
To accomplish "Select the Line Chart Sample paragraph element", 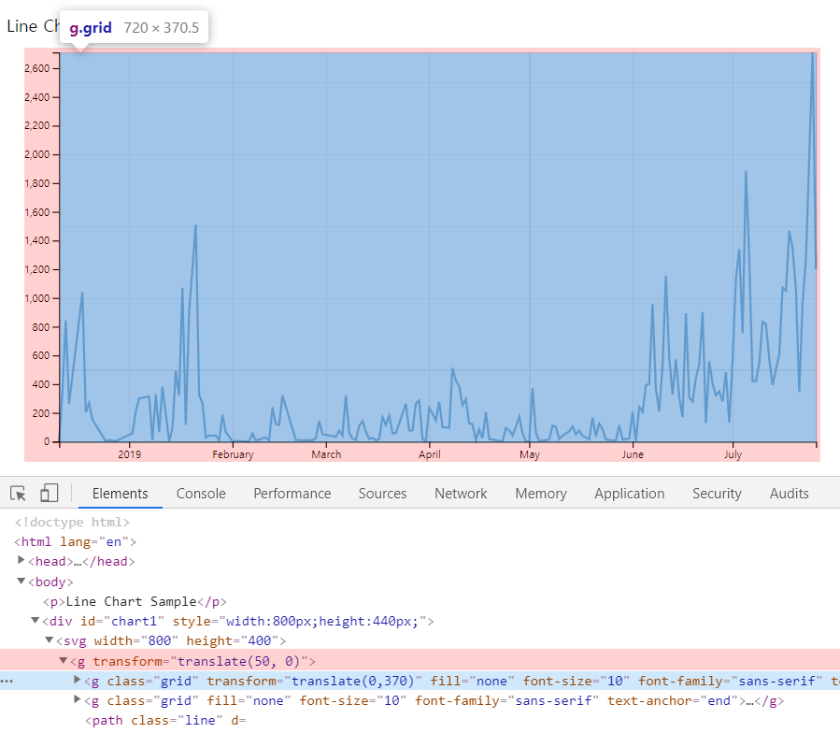I will click(x=135, y=601).
